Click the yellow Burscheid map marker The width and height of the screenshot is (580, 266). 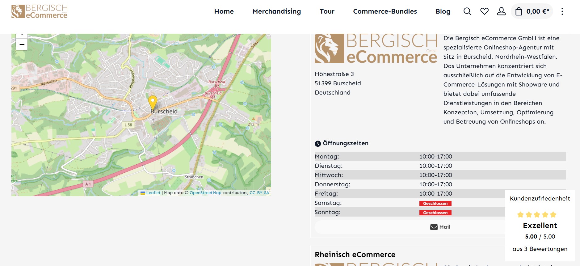[x=153, y=102]
